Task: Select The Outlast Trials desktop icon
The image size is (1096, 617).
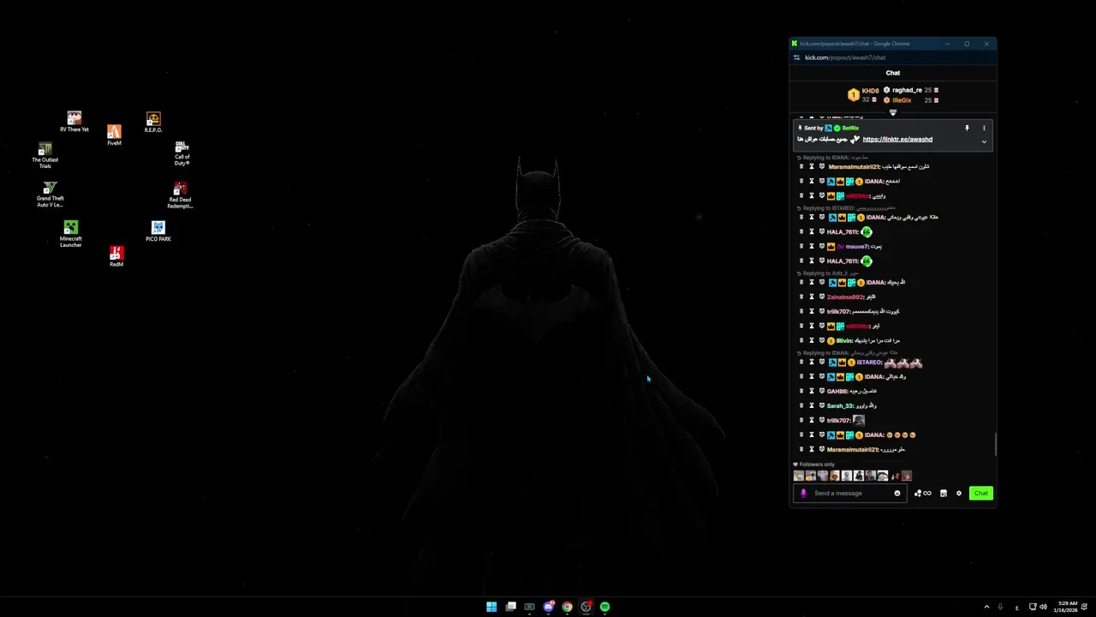Action: pos(45,156)
